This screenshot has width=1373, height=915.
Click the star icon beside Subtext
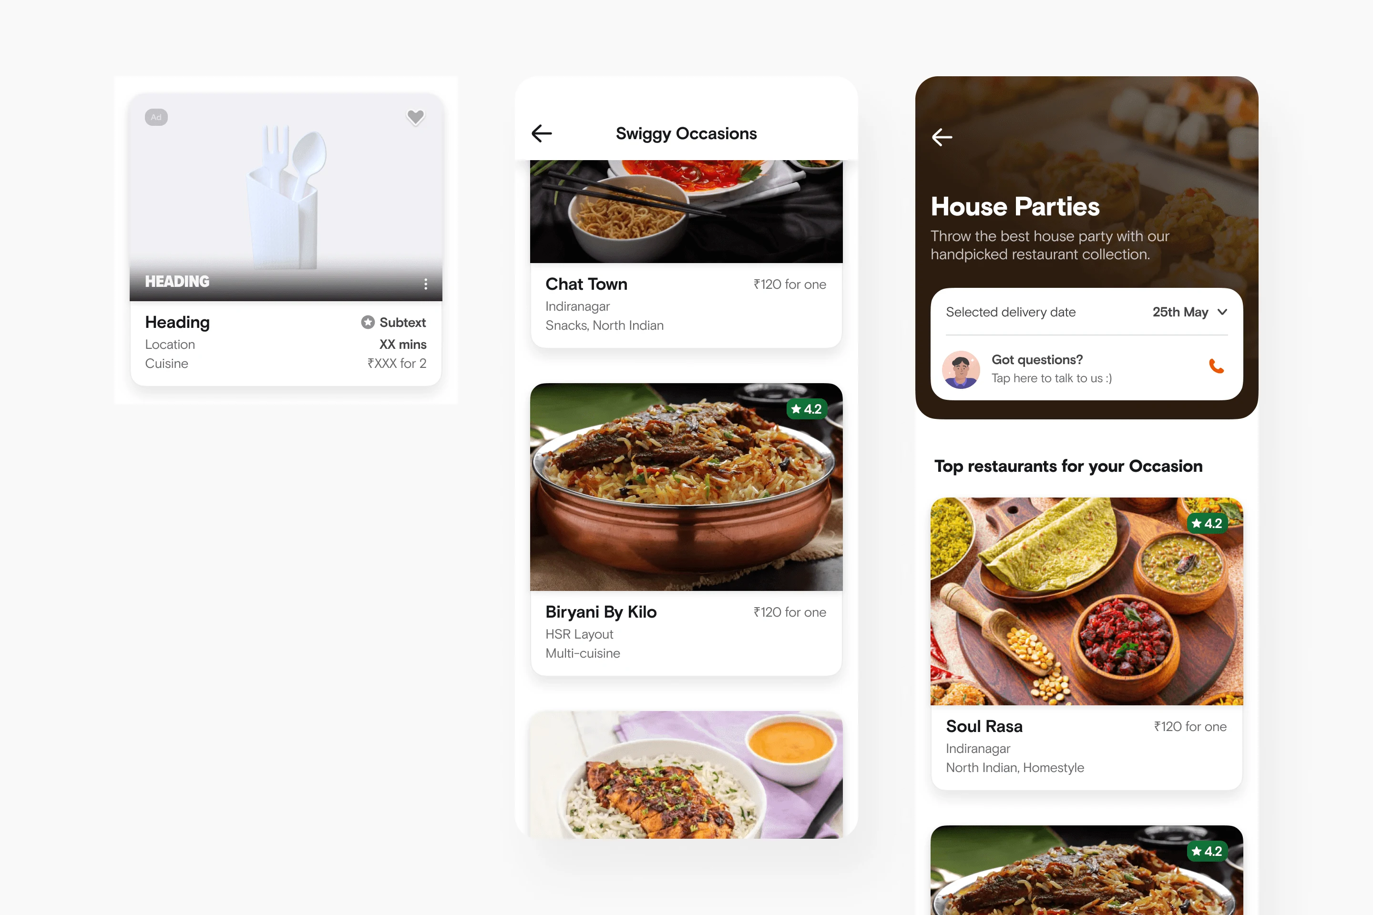367,322
